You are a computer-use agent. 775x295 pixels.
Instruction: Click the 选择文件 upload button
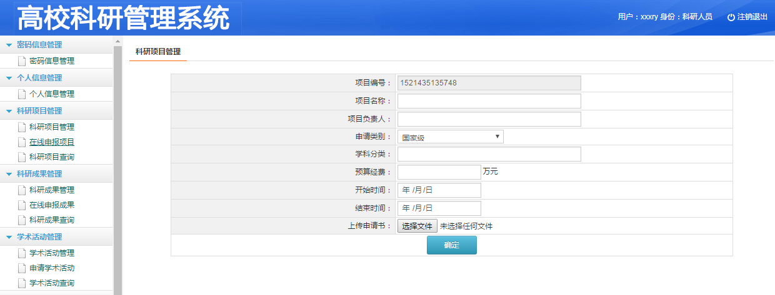click(x=417, y=226)
